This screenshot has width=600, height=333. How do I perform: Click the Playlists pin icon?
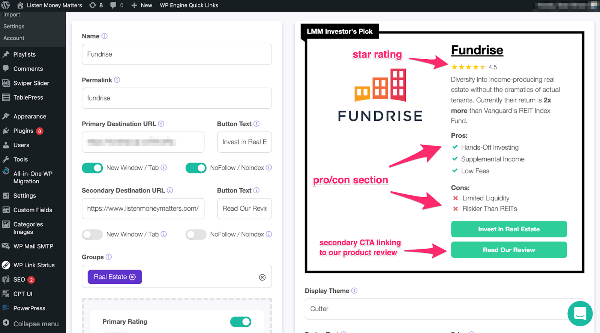pyautogui.click(x=6, y=54)
